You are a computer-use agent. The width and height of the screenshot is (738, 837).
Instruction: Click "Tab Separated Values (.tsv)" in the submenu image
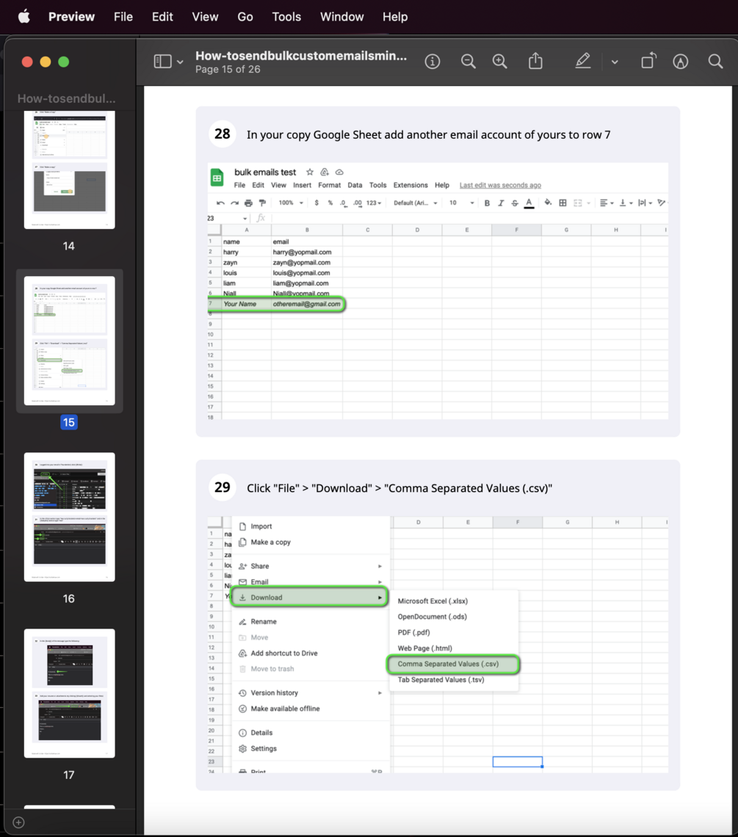point(441,680)
